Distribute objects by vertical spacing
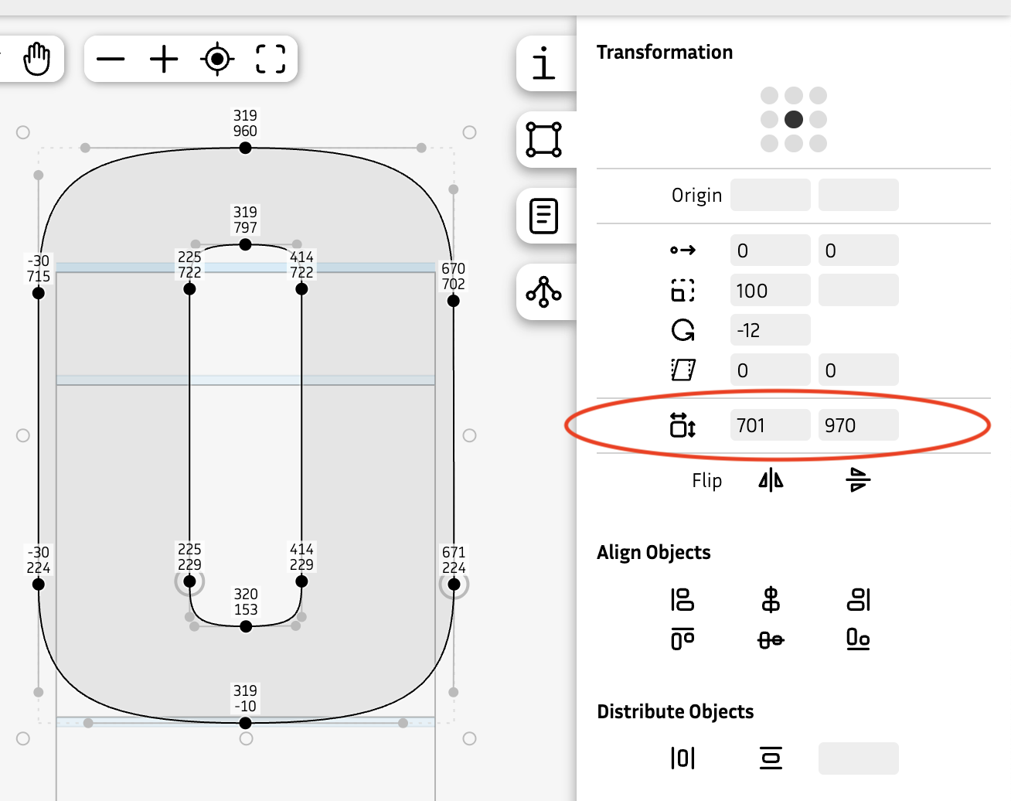 [x=770, y=758]
